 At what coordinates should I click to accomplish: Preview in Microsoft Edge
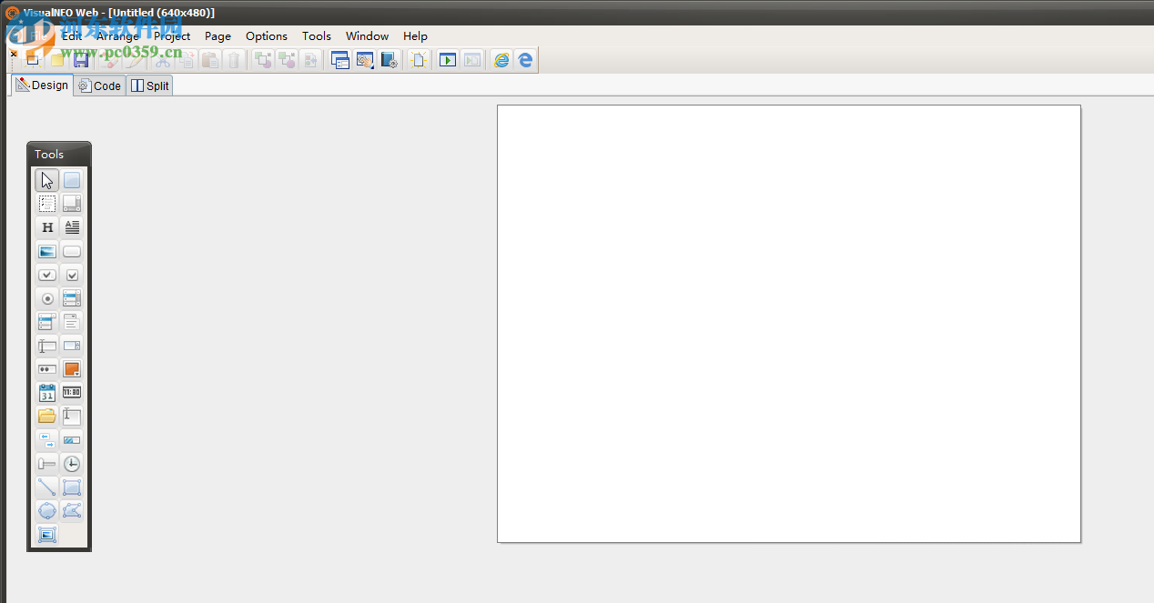point(525,60)
